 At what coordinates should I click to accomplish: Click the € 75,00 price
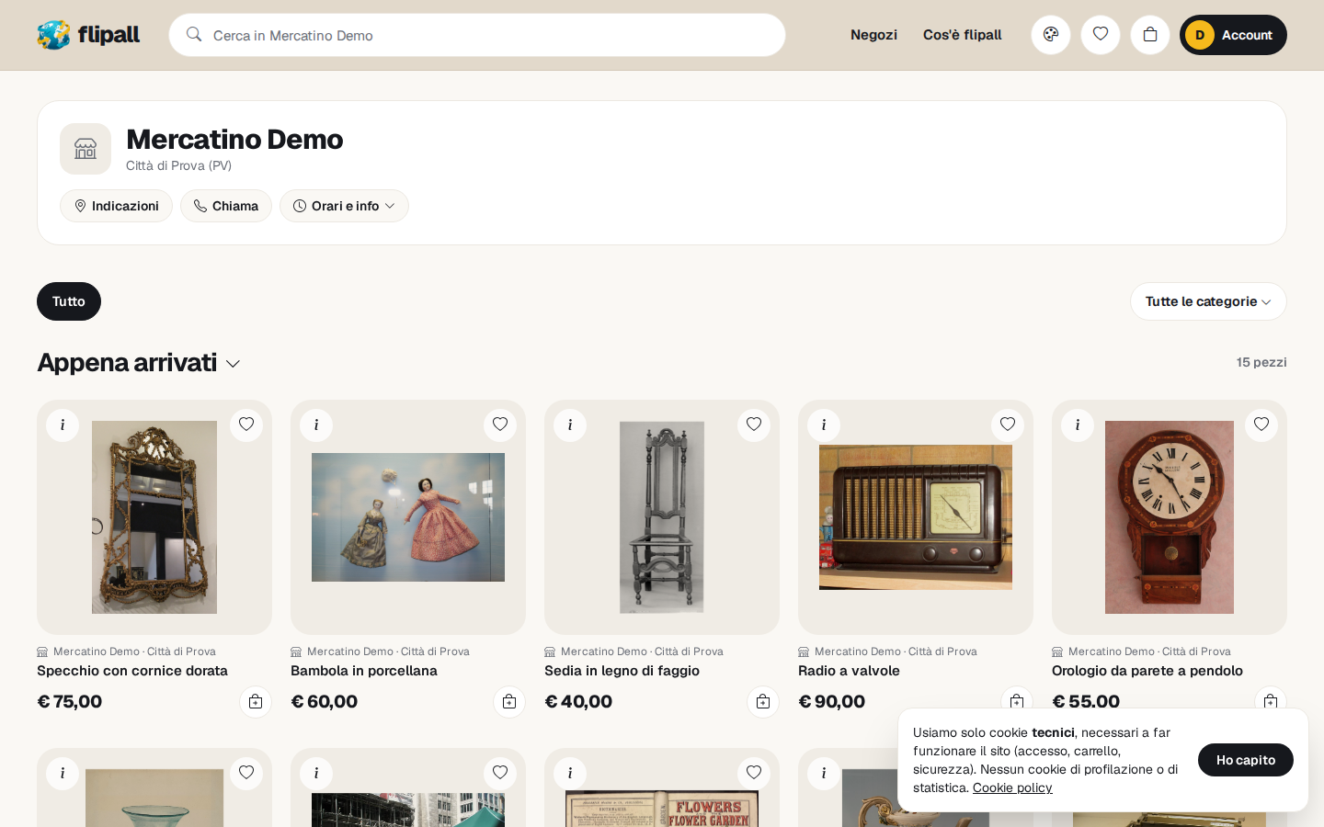coord(70,701)
